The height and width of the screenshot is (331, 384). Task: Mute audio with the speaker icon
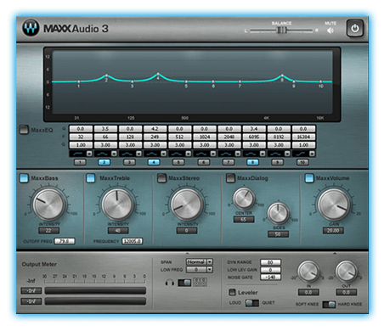[330, 31]
